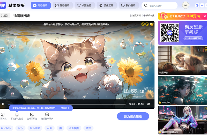
Task: Select the 鼠标拖尾 tag
Action: [x=35, y=128]
